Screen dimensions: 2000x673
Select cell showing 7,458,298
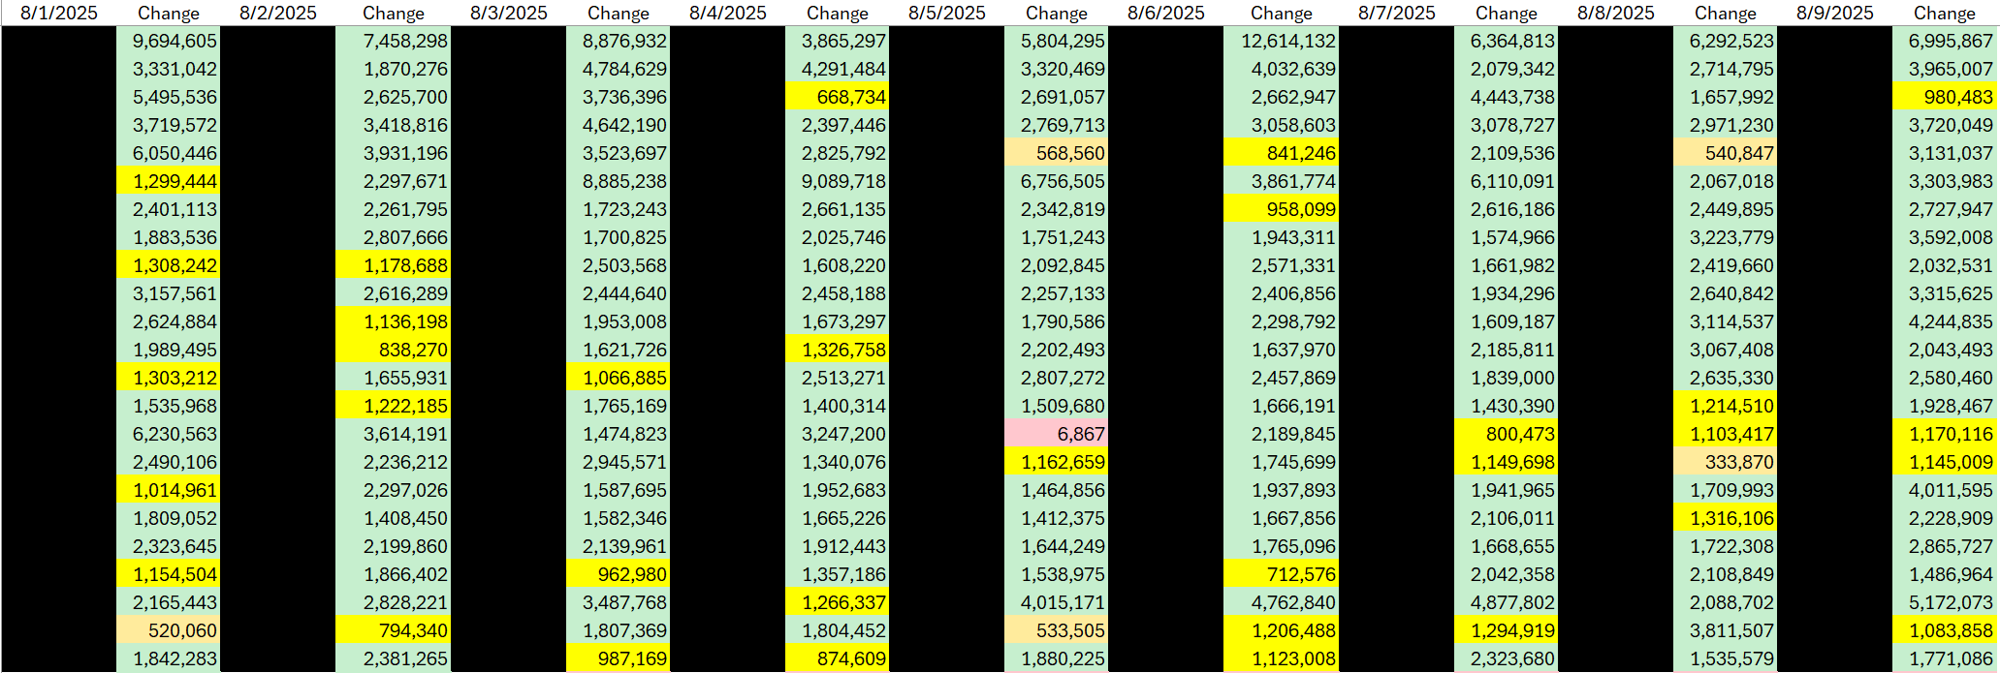tap(393, 41)
